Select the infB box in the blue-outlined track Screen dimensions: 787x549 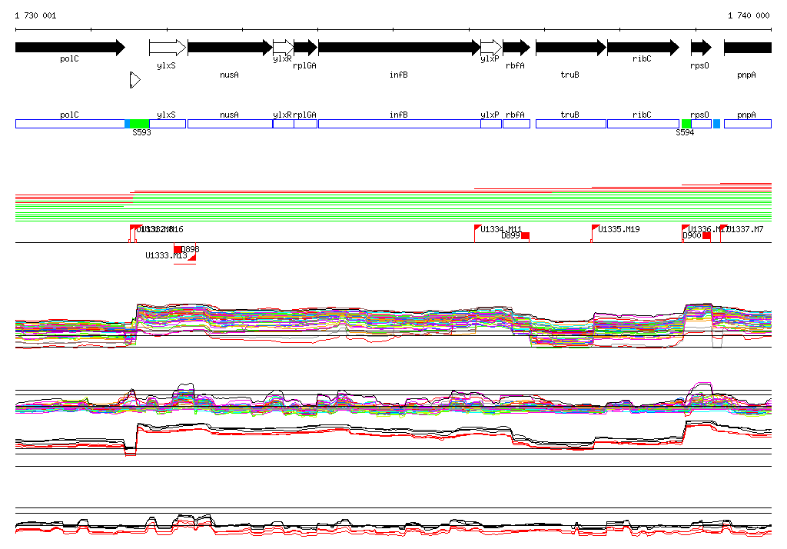tap(400, 124)
